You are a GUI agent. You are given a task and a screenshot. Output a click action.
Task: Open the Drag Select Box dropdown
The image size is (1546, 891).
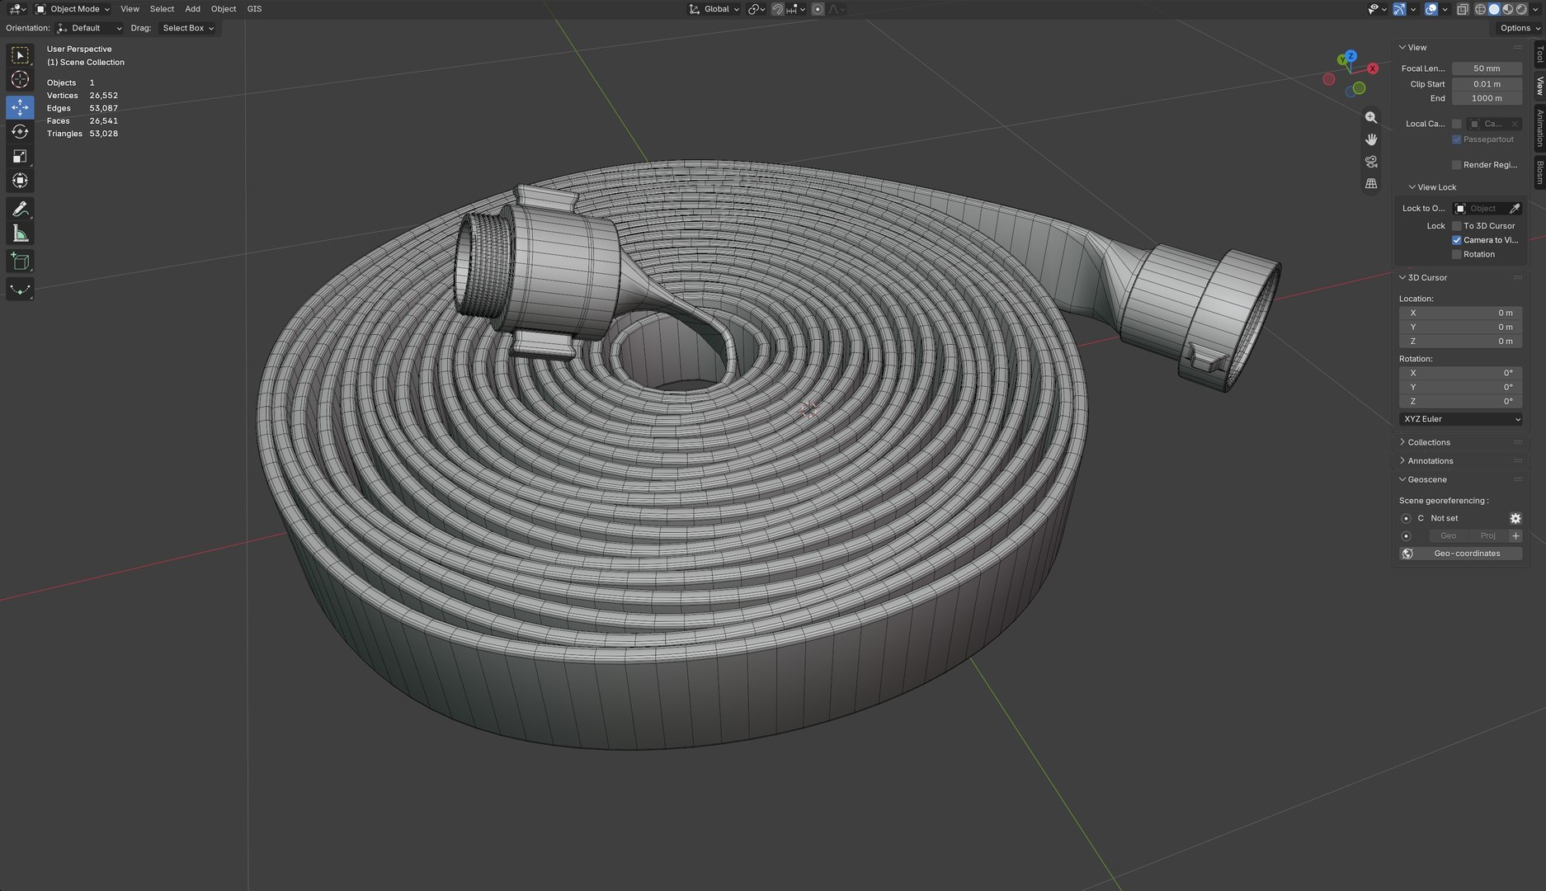pos(187,28)
